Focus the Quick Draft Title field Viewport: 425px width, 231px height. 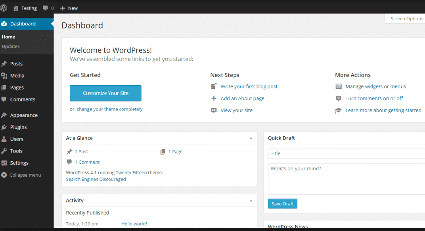[x=347, y=154]
